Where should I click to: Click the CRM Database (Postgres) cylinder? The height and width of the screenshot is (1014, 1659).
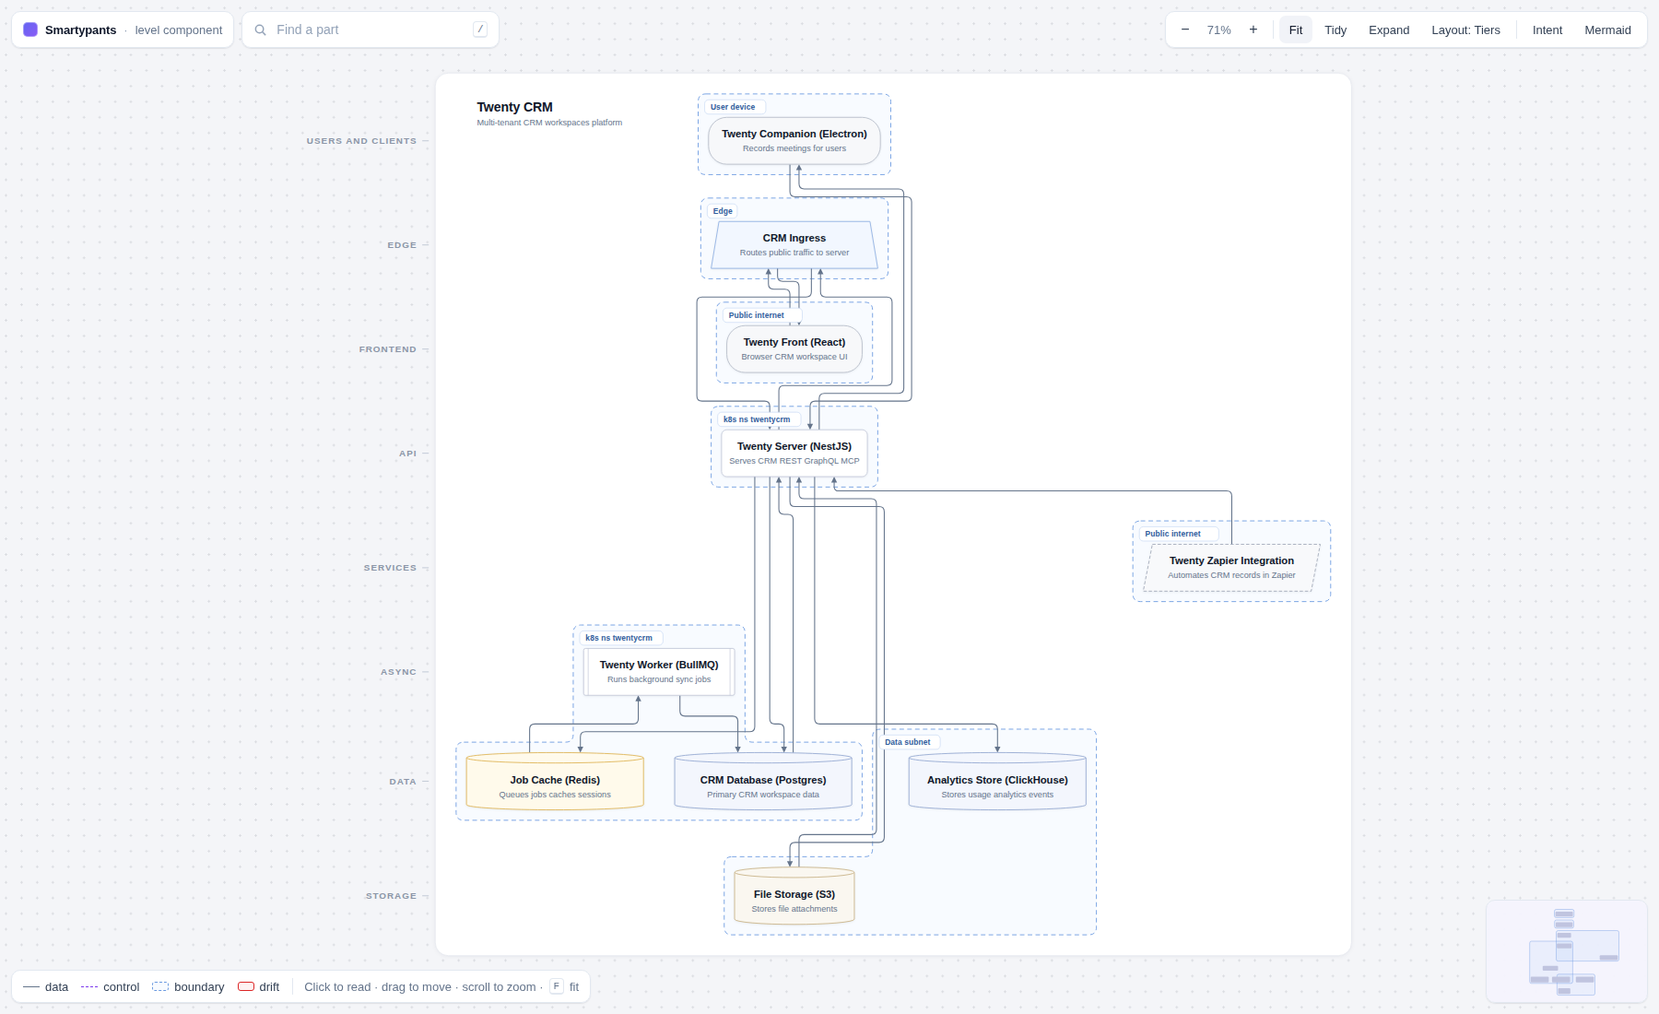(763, 782)
